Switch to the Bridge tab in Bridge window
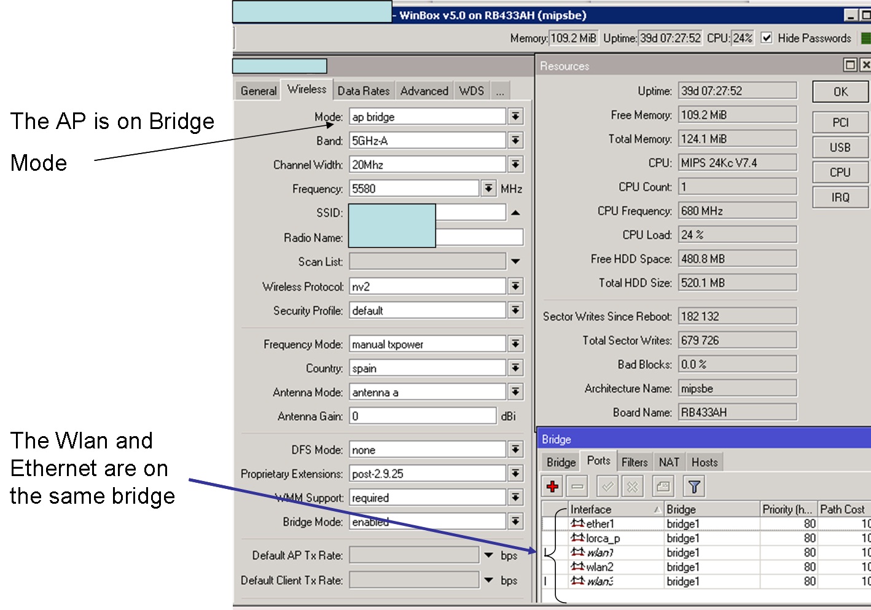The image size is (871, 610). click(561, 462)
